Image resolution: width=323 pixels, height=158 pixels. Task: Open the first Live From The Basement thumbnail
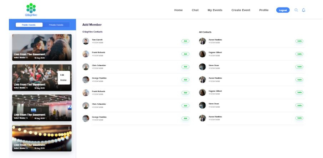pos(42,47)
